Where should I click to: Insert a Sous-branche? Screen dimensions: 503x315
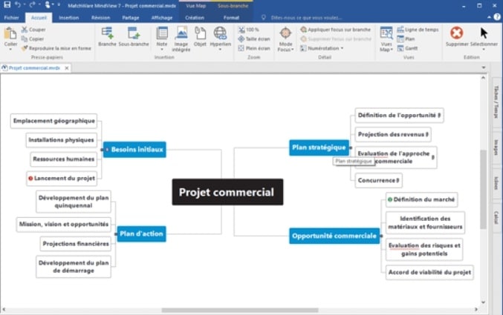134,37
